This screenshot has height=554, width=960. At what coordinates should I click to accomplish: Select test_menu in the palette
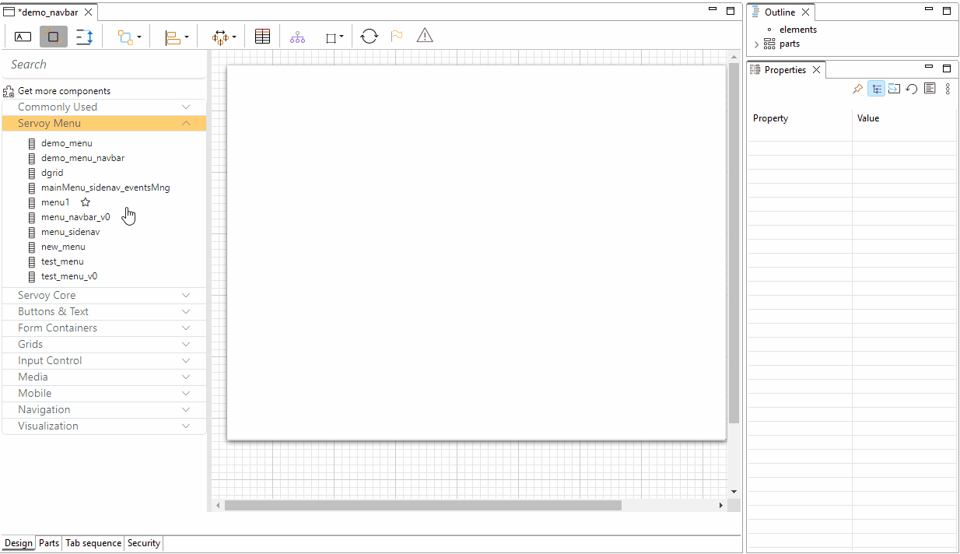[62, 261]
